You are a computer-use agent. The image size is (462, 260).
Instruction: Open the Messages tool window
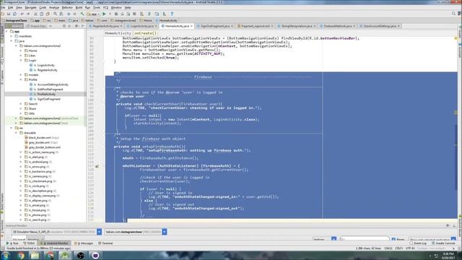click(x=84, y=243)
